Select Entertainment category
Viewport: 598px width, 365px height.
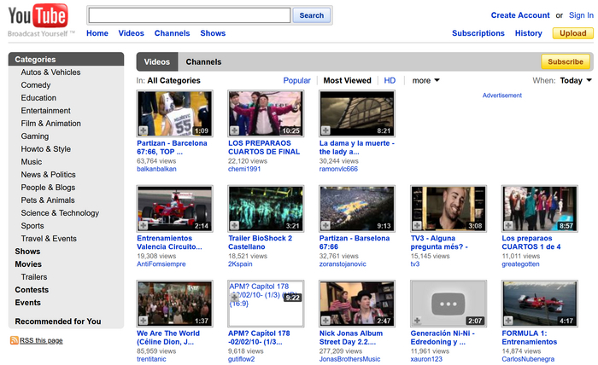(x=46, y=110)
